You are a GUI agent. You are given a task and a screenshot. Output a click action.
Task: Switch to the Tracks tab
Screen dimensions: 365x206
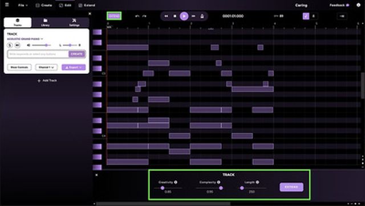coord(18,22)
